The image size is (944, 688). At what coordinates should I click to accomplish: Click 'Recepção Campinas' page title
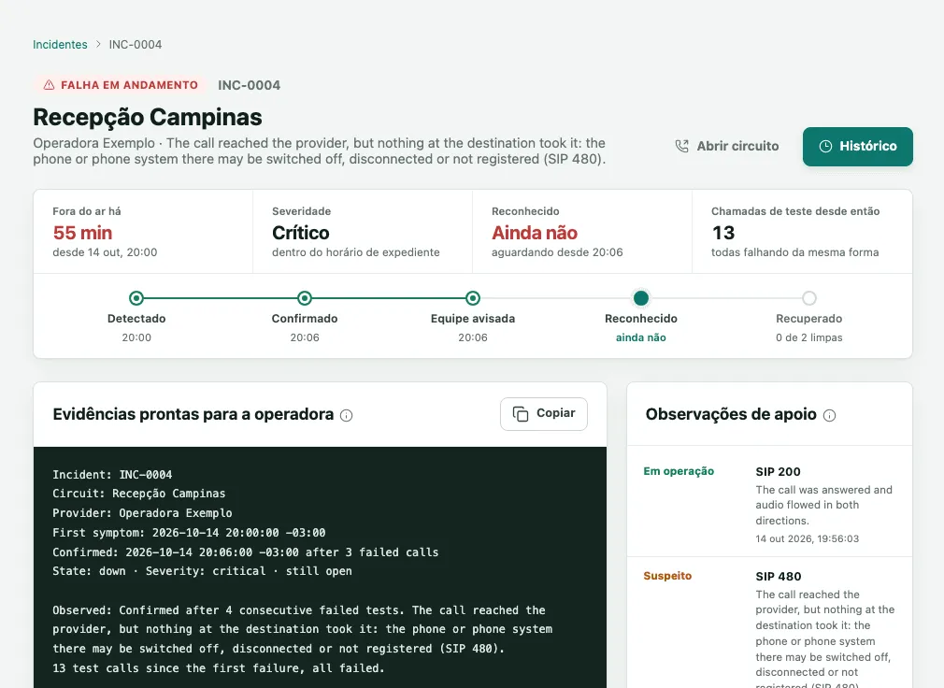(148, 117)
